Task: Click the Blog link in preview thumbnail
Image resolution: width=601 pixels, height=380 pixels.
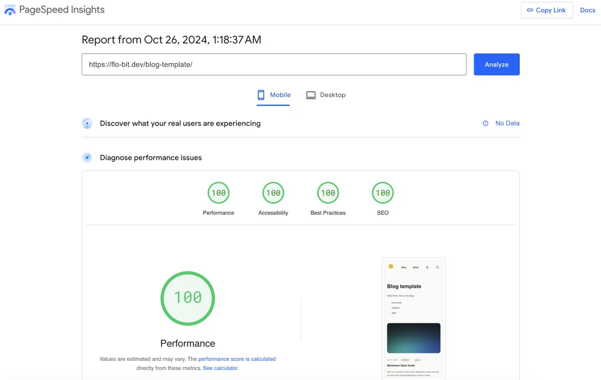Action: pyautogui.click(x=404, y=267)
